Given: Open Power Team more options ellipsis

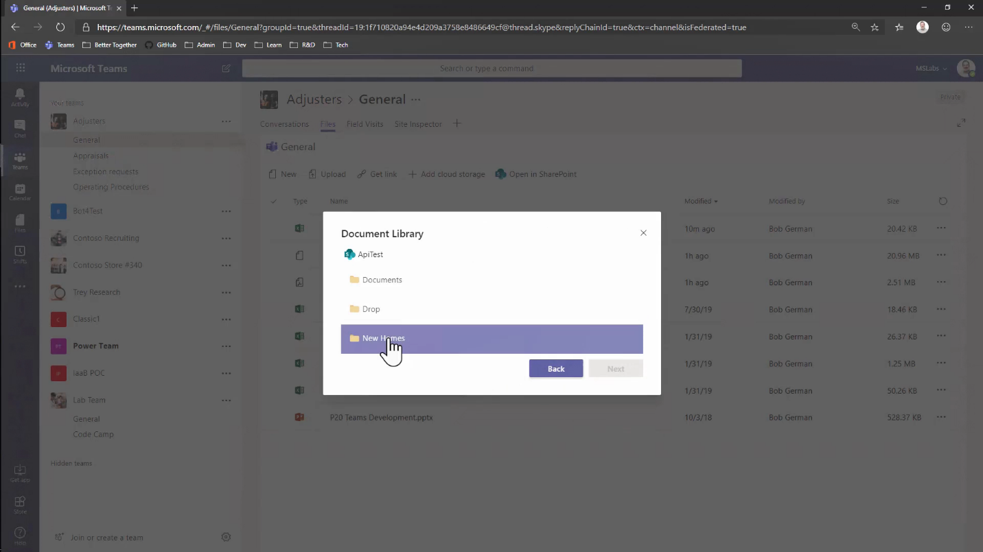Looking at the screenshot, I should pos(226,346).
